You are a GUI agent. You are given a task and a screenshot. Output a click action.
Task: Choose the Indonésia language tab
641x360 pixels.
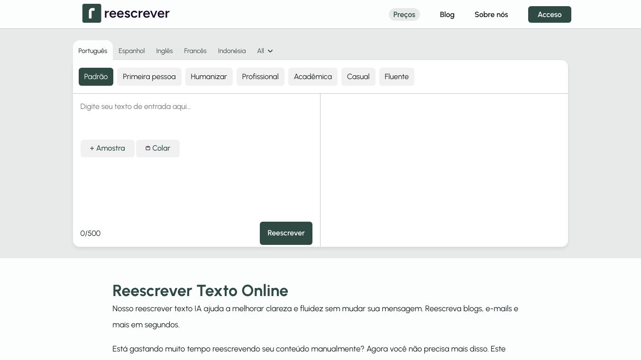coord(232,51)
